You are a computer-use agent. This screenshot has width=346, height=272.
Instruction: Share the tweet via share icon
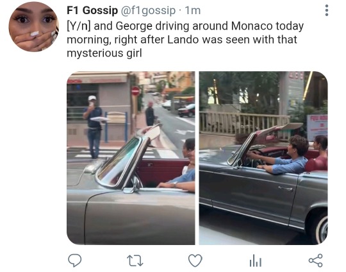coord(315,260)
